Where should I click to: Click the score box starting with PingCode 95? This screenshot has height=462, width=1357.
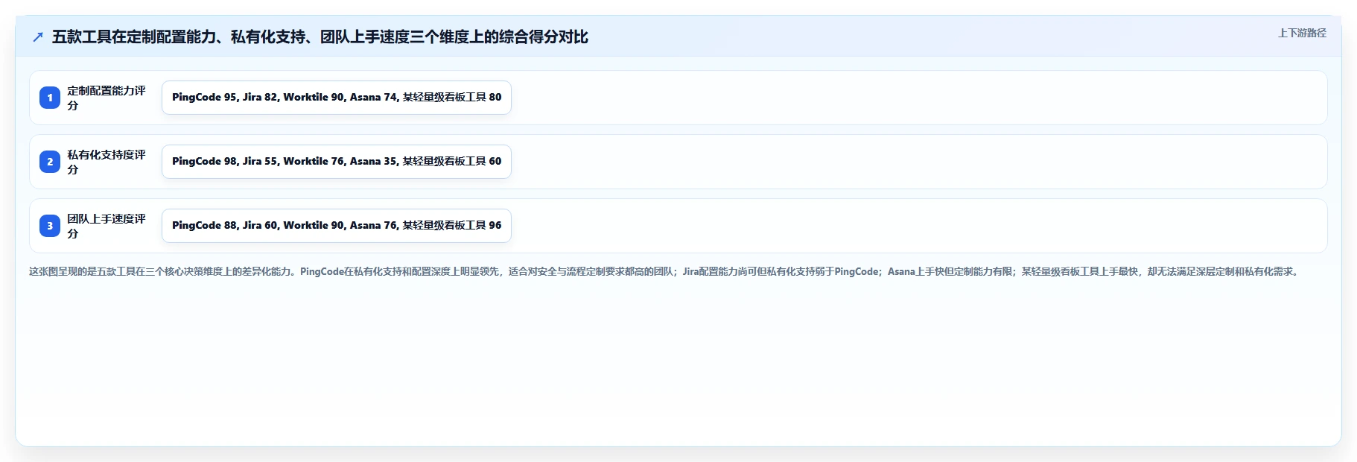[337, 98]
